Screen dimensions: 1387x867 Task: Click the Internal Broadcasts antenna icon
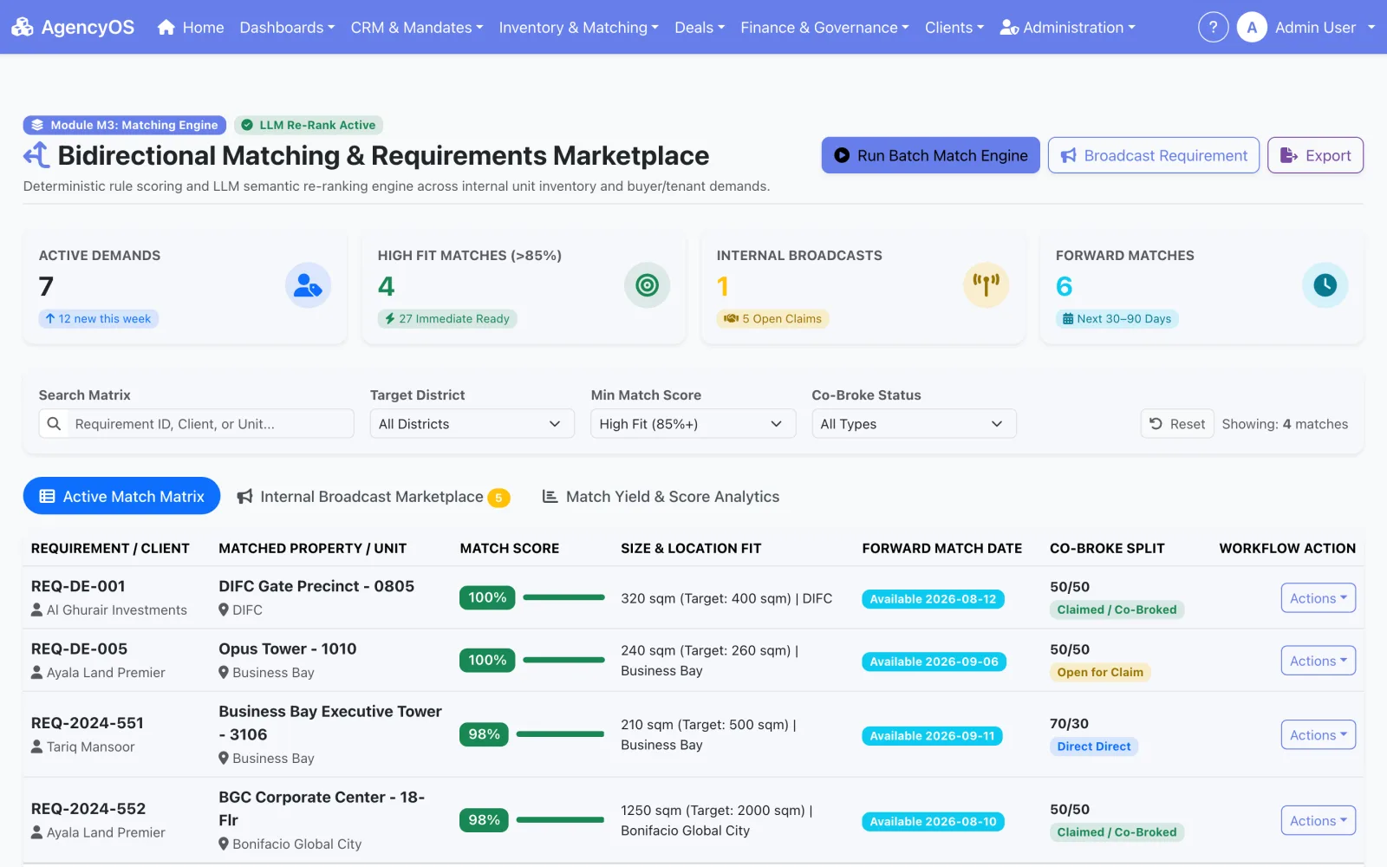click(x=986, y=285)
